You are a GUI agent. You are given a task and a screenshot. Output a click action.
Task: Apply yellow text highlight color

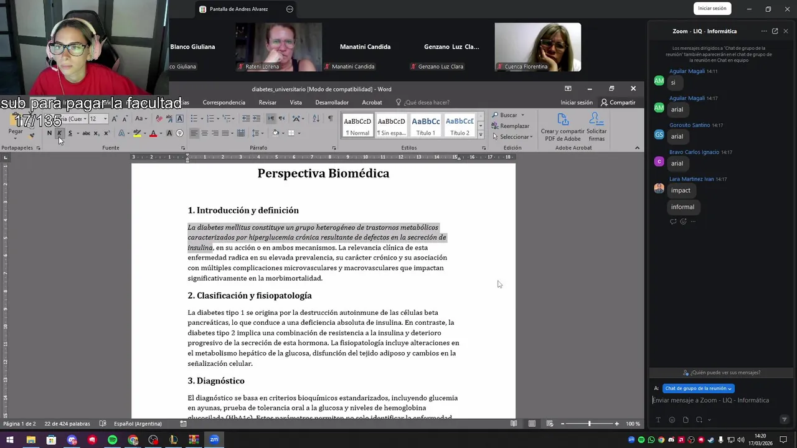pos(137,133)
